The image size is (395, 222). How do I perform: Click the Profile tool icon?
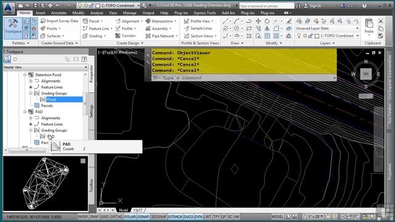pos(118,28)
